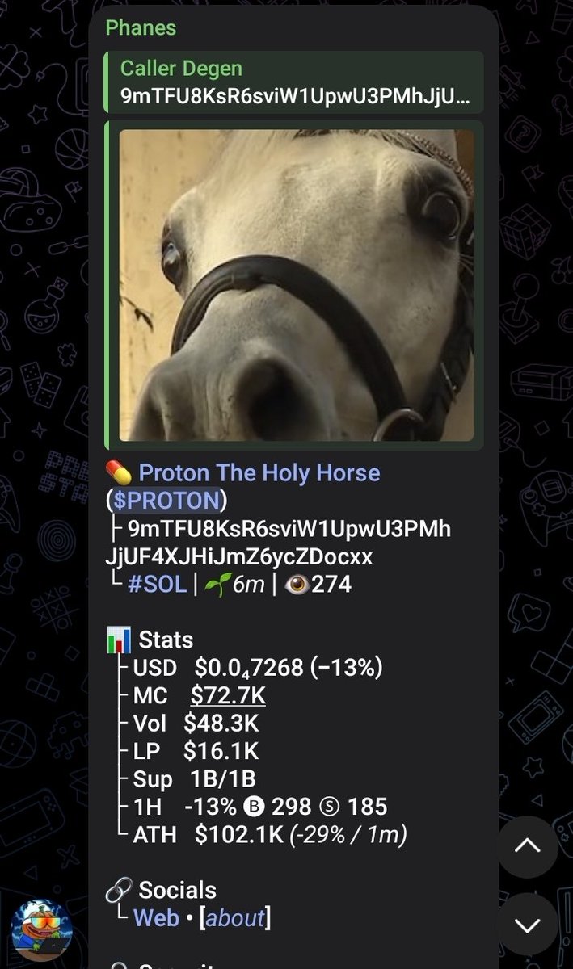Tap the B buys icon next to 298
The image size is (573, 969).
click(x=255, y=806)
